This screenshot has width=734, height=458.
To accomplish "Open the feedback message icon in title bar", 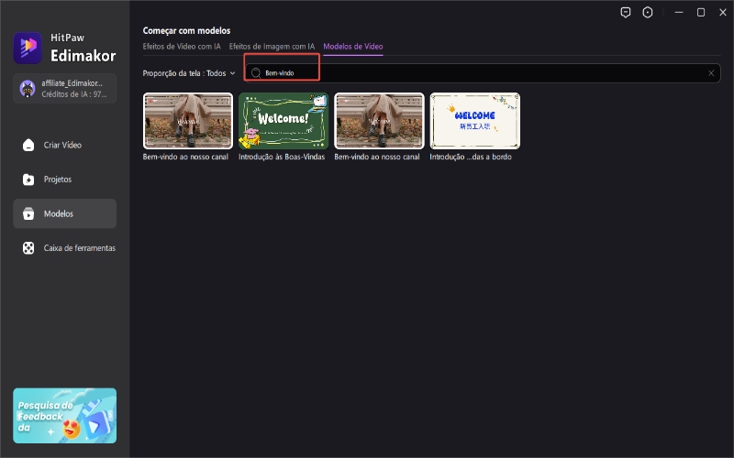I will click(x=626, y=13).
